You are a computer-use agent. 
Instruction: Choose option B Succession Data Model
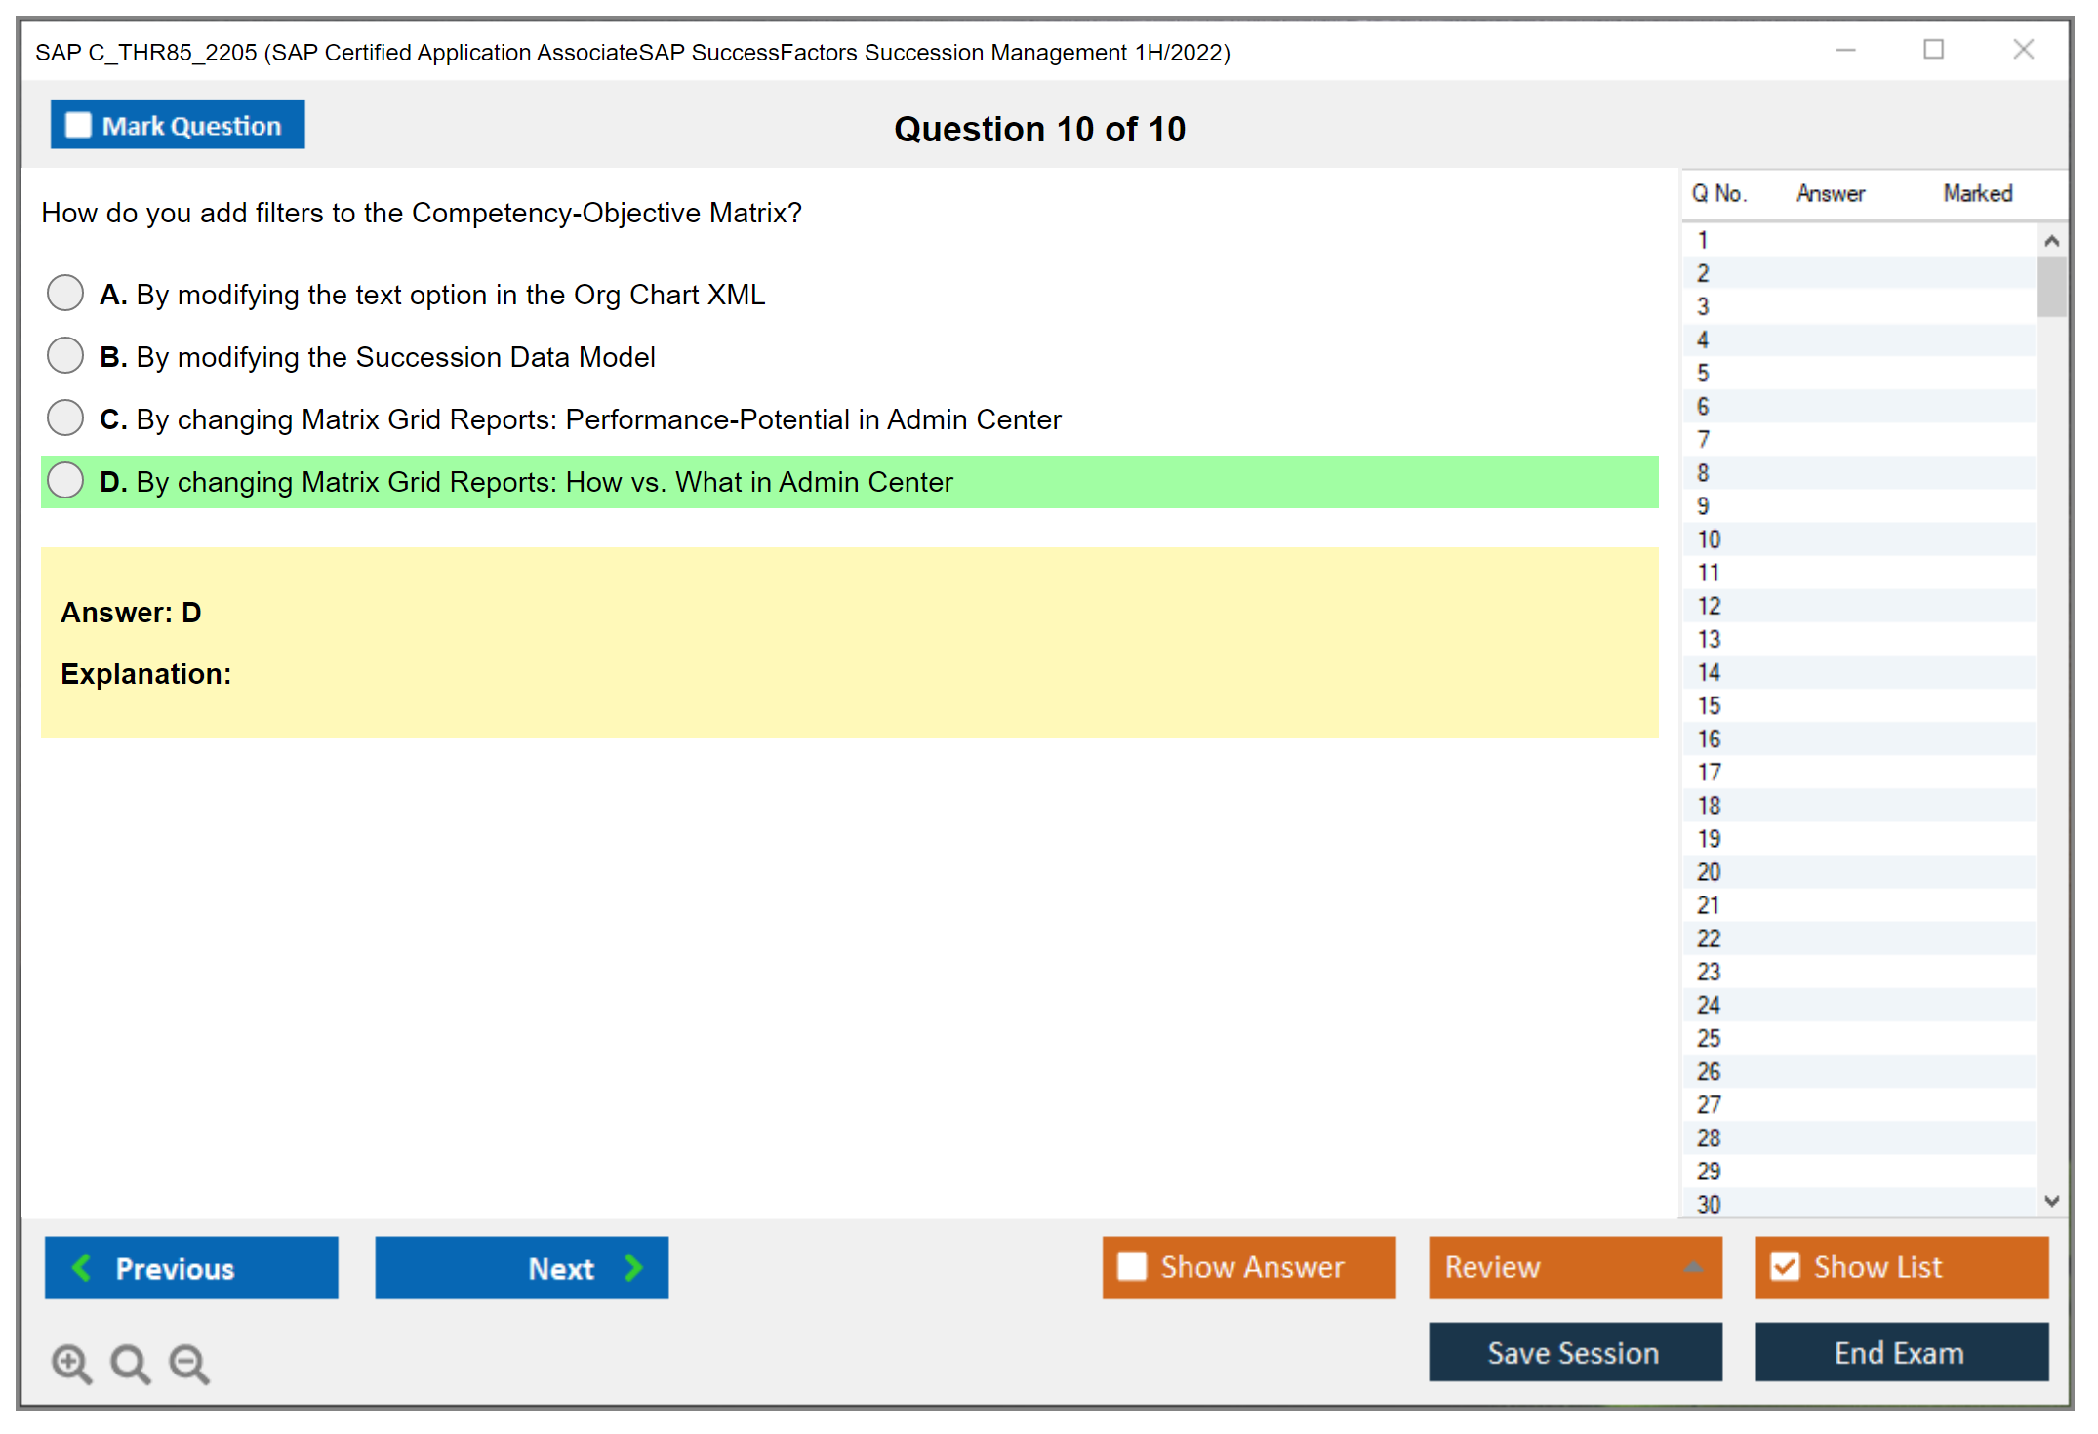pyautogui.click(x=65, y=355)
